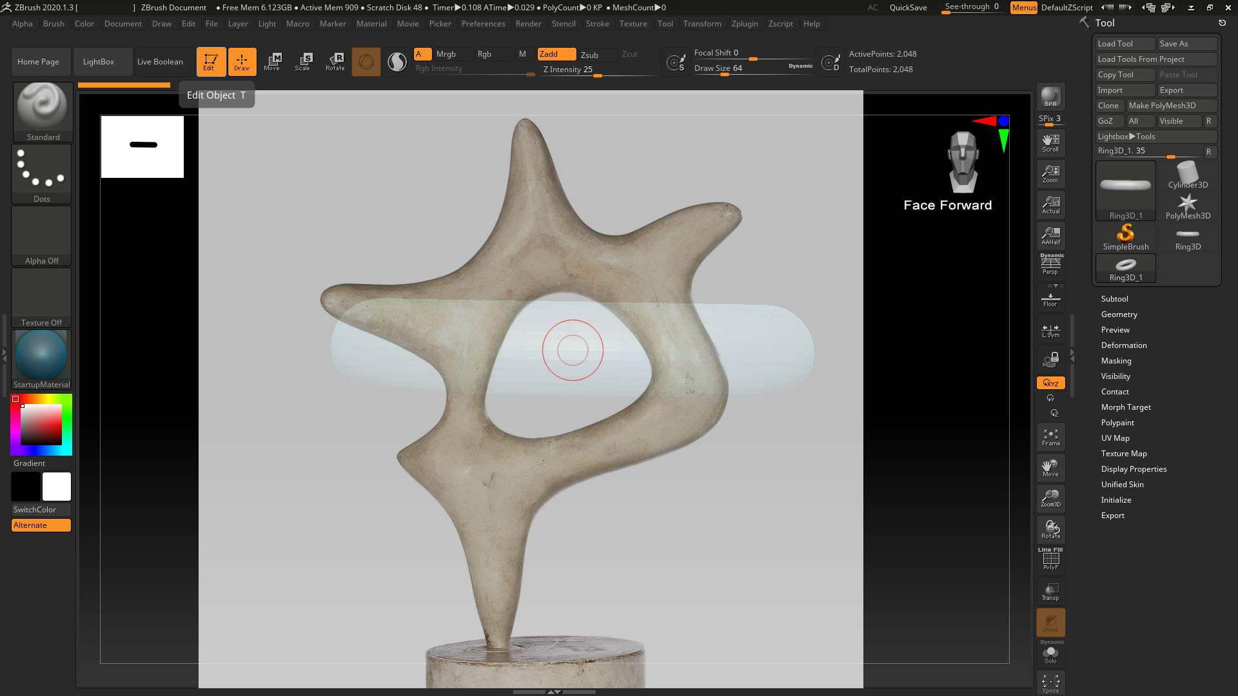This screenshot has height=696, width=1238.
Task: Click the Actual size icon
Action: click(x=1050, y=205)
